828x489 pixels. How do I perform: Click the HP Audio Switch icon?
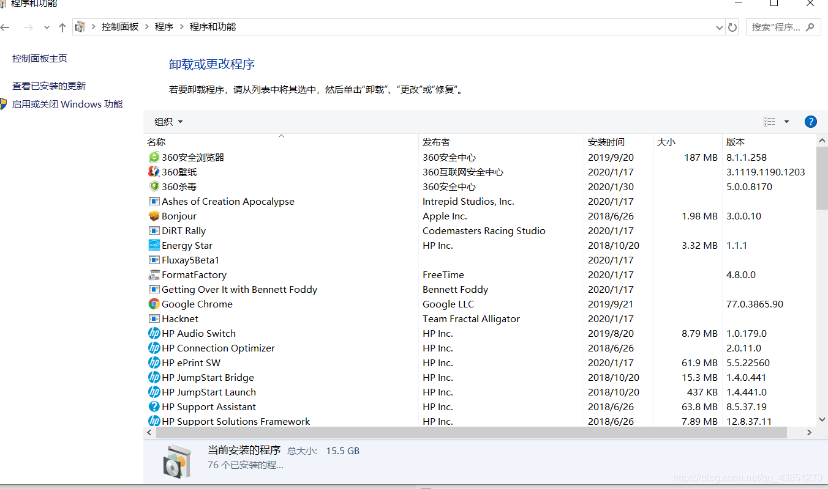pos(154,333)
